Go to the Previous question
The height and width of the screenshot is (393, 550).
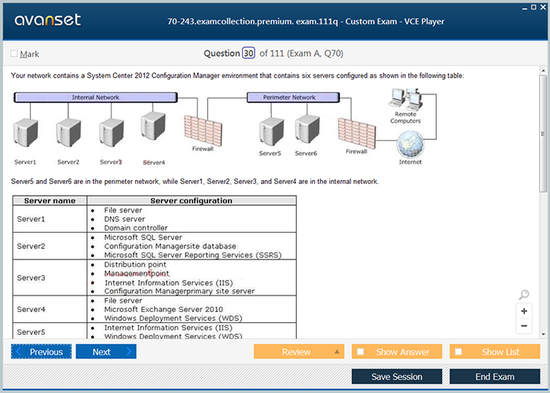click(x=42, y=351)
